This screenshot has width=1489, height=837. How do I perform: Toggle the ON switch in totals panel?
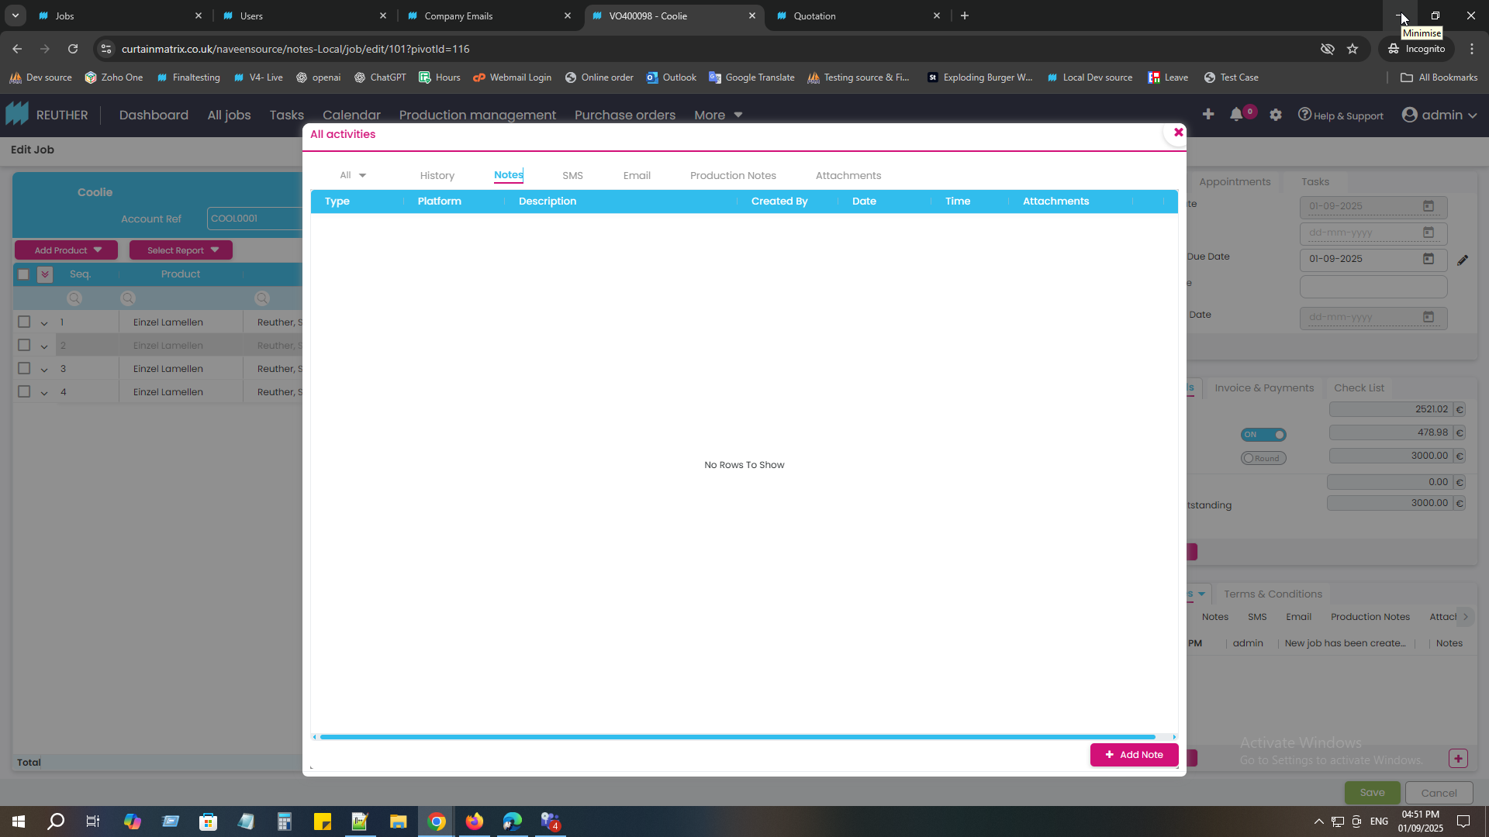(1263, 435)
